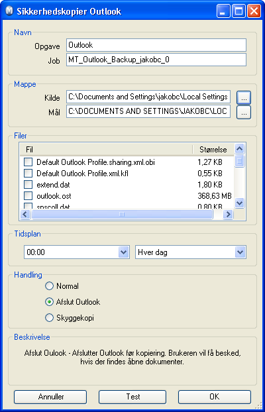Image resolution: width=265 pixels, height=412 pixels.
Task: Click into the Kilde path field
Action: tap(148, 97)
